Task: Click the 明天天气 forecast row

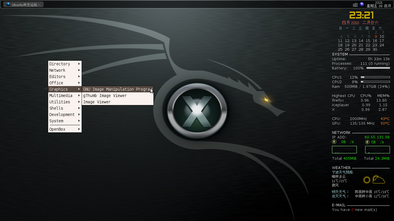Action: coord(361,192)
